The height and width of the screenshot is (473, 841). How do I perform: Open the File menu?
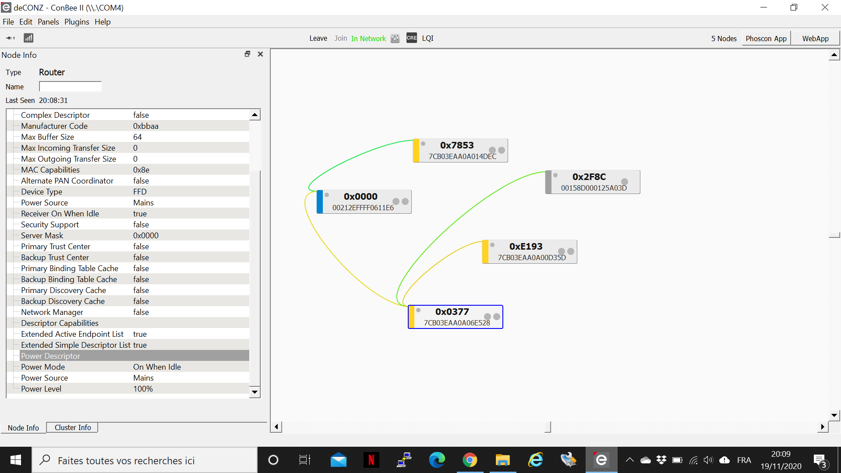coord(8,22)
